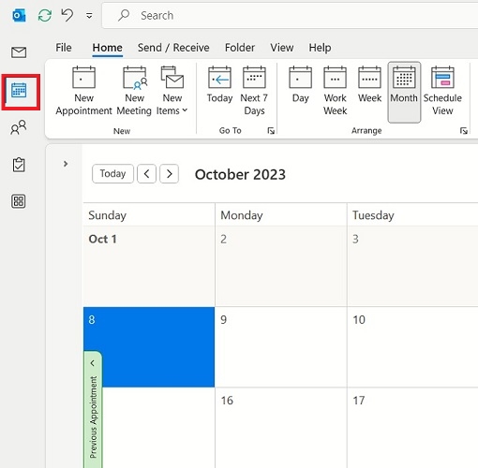This screenshot has height=468, width=478.
Task: Open the Folder ribbon tab
Action: tap(240, 48)
